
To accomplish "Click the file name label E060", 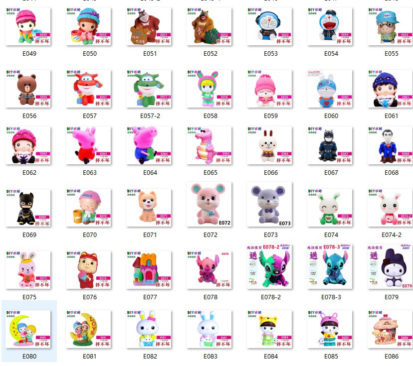I will click(x=331, y=116).
